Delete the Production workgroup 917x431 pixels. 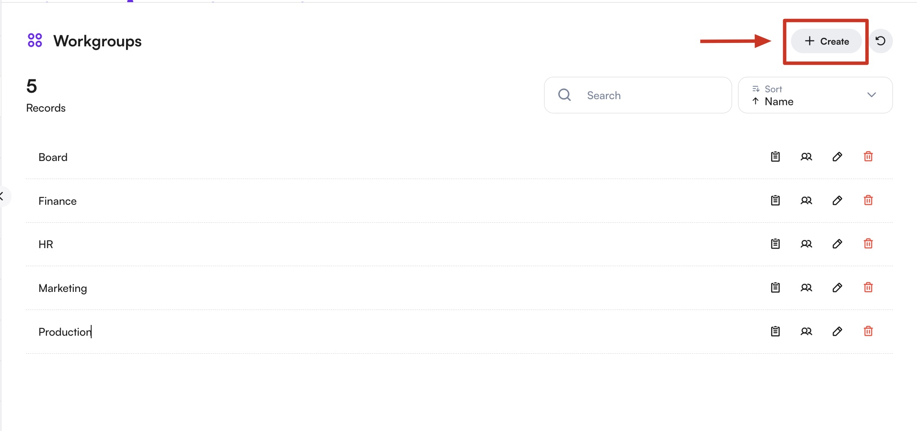tap(868, 331)
